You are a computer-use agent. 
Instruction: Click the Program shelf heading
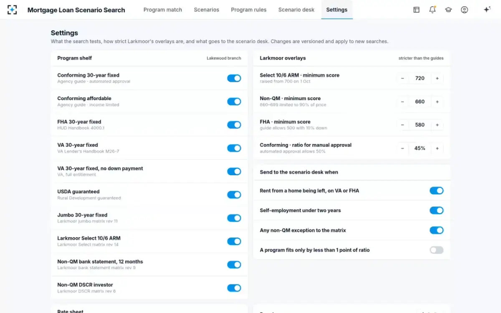(75, 58)
